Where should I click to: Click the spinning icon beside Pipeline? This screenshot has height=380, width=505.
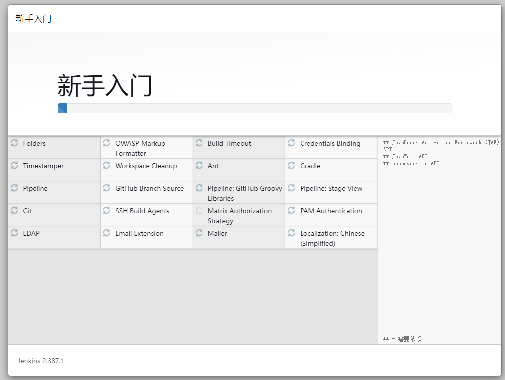[14, 188]
